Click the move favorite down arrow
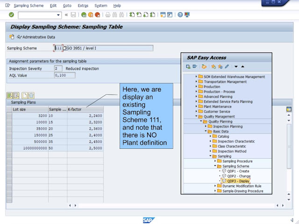Screen dimensions: 299x224 point(236,67)
